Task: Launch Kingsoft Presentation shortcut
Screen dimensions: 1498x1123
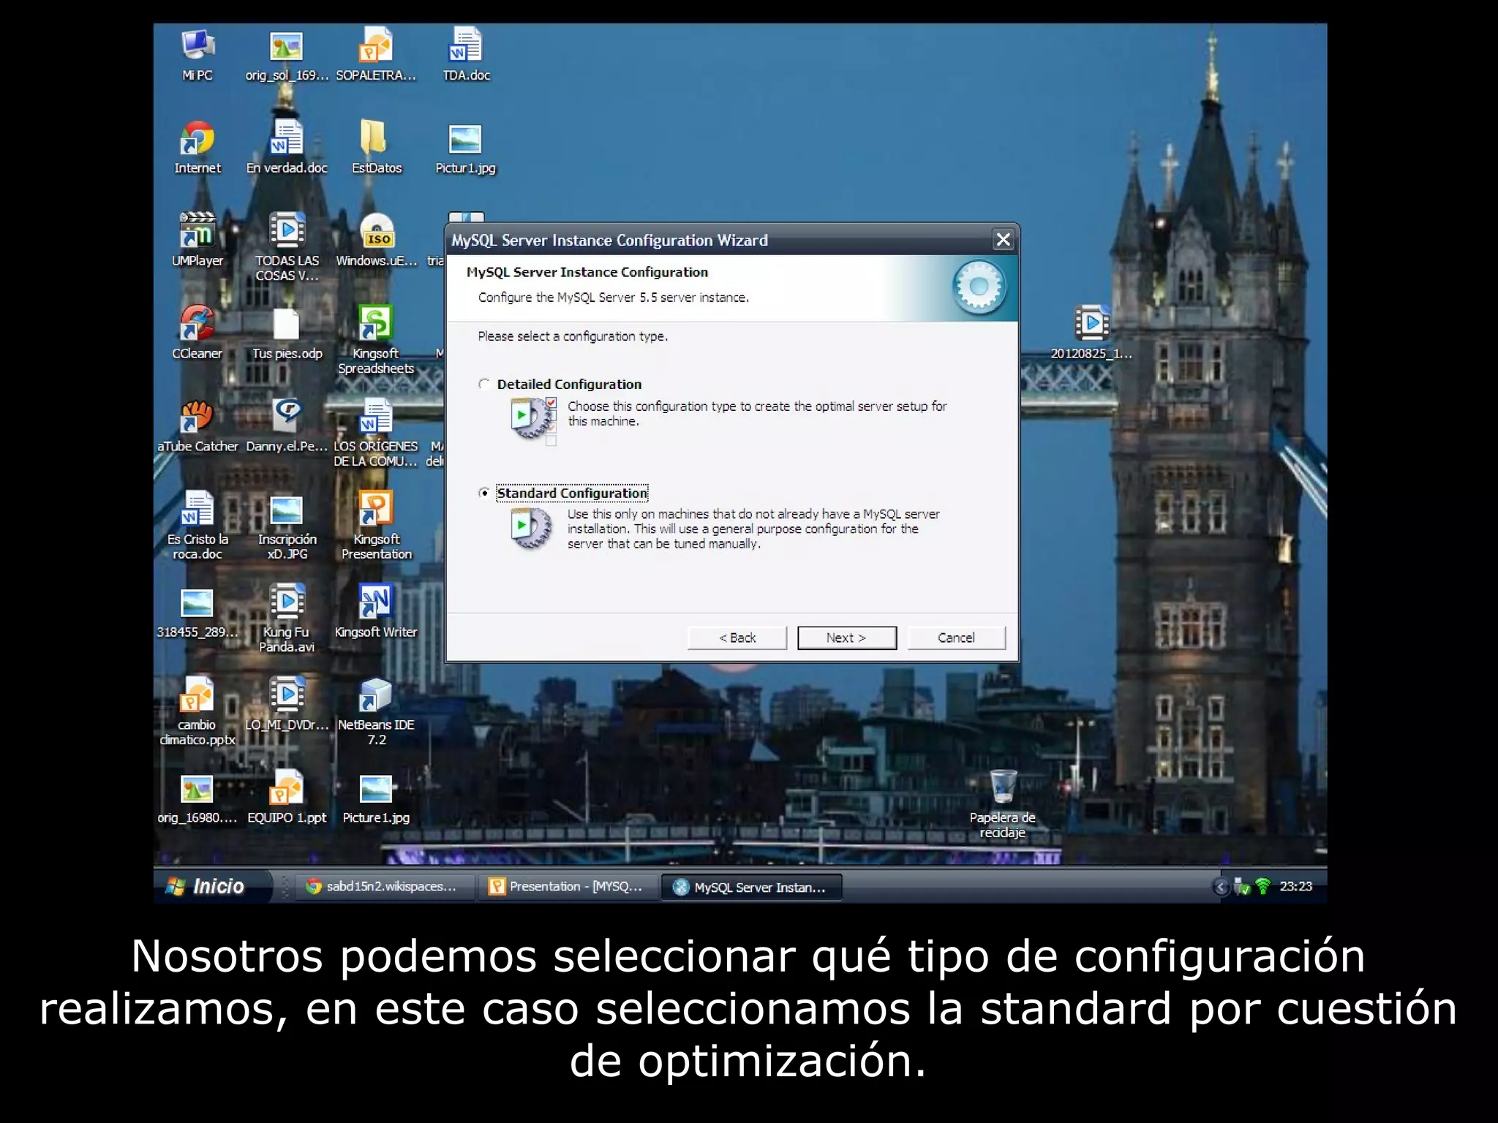Action: click(x=376, y=510)
